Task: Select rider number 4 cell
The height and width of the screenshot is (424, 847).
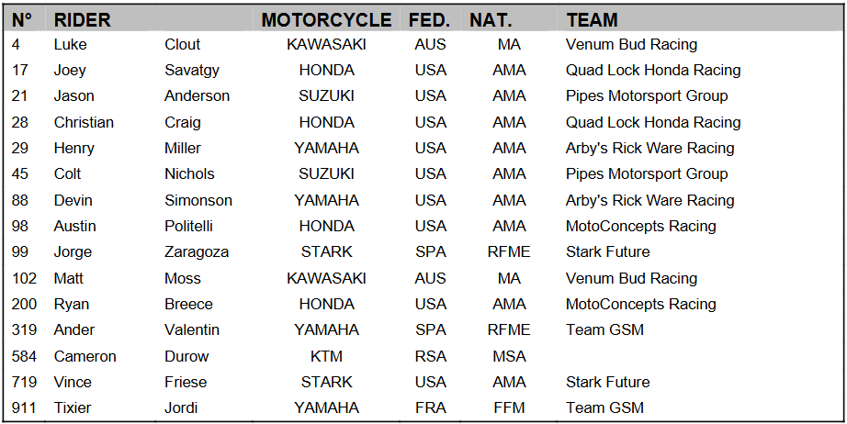Action: coord(17,44)
